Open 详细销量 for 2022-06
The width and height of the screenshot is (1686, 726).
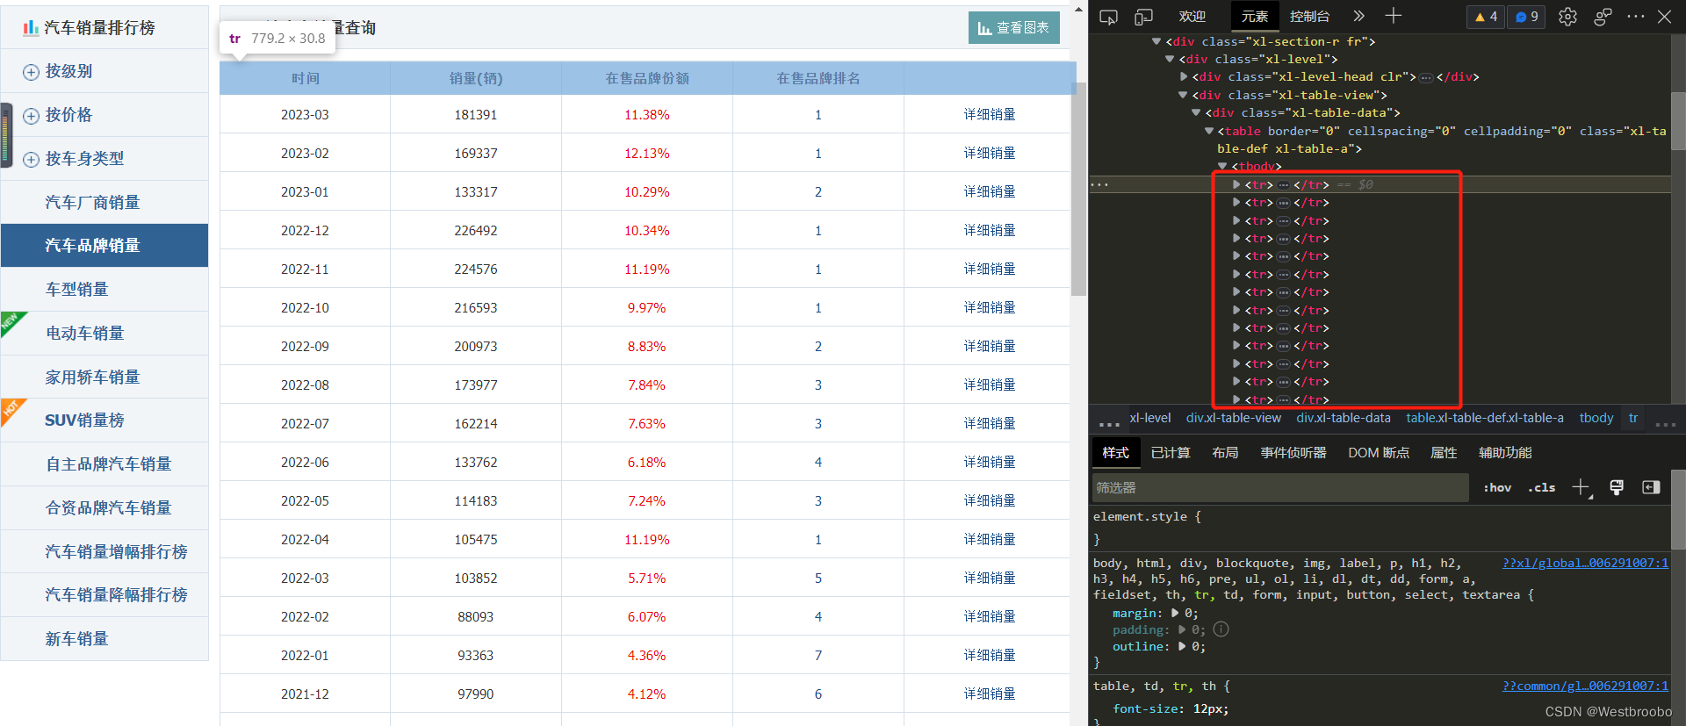click(x=990, y=462)
